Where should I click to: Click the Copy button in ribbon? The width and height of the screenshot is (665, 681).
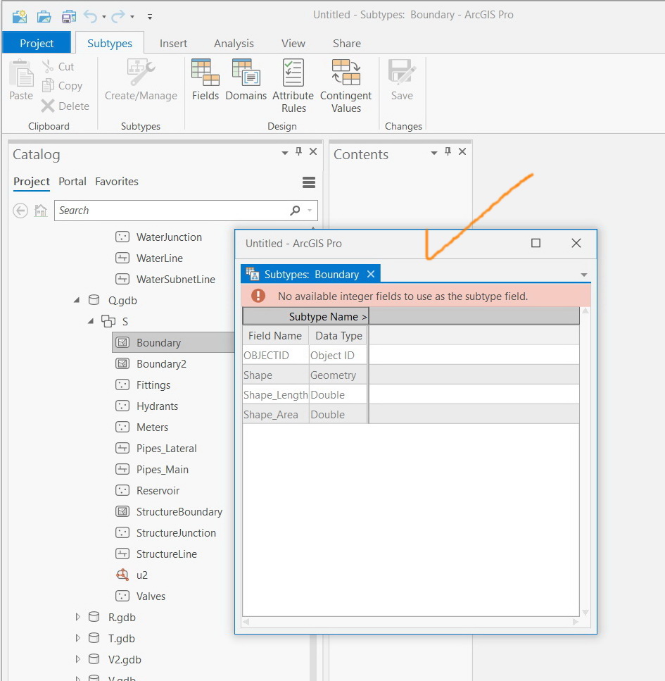pyautogui.click(x=62, y=85)
